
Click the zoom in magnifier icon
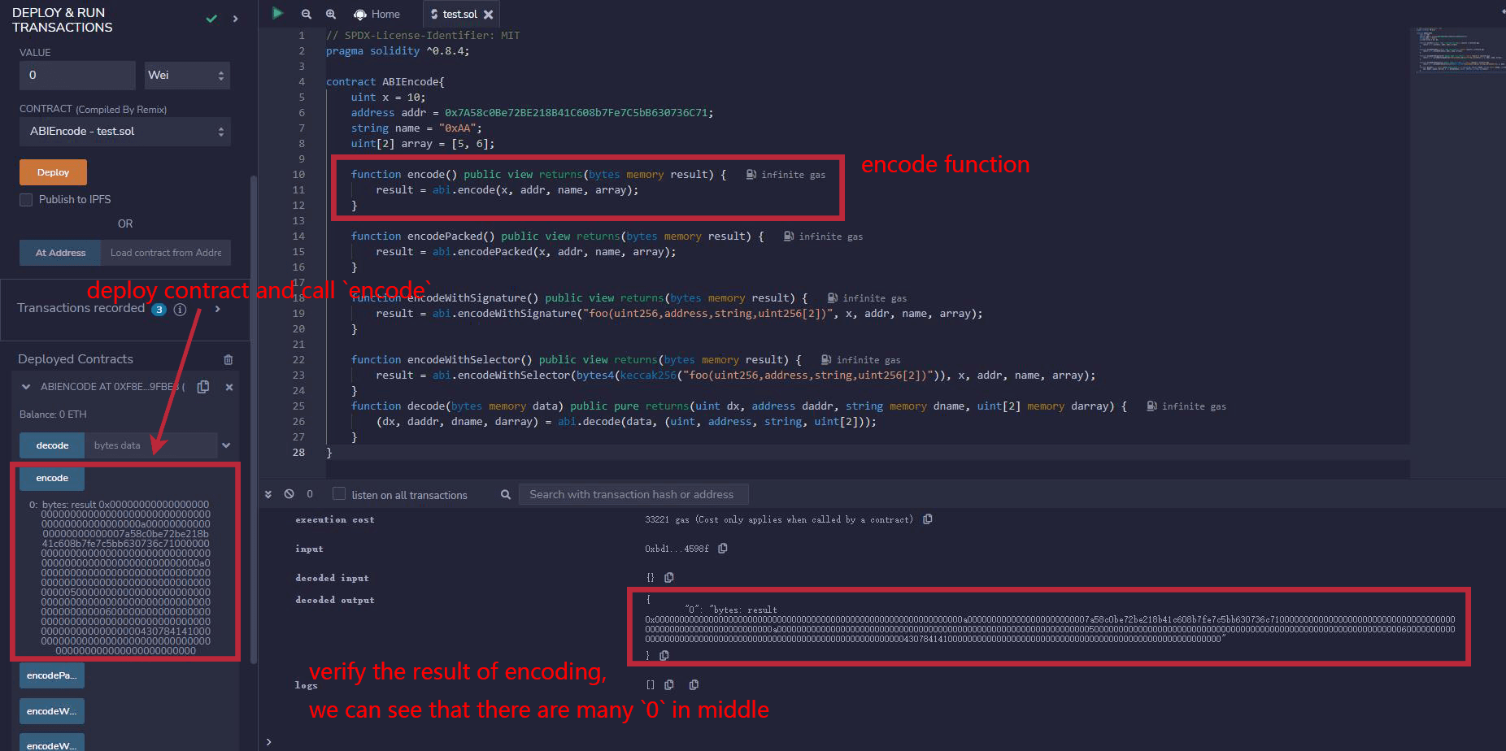tap(331, 14)
